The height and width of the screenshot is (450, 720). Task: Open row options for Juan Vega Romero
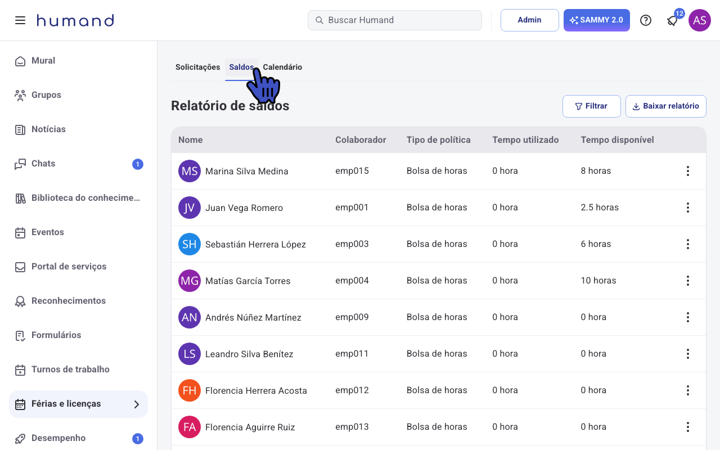[687, 208]
